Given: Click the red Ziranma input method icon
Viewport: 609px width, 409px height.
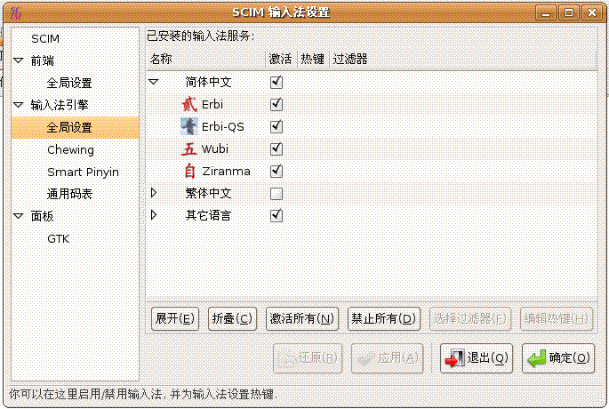Looking at the screenshot, I should 189,171.
